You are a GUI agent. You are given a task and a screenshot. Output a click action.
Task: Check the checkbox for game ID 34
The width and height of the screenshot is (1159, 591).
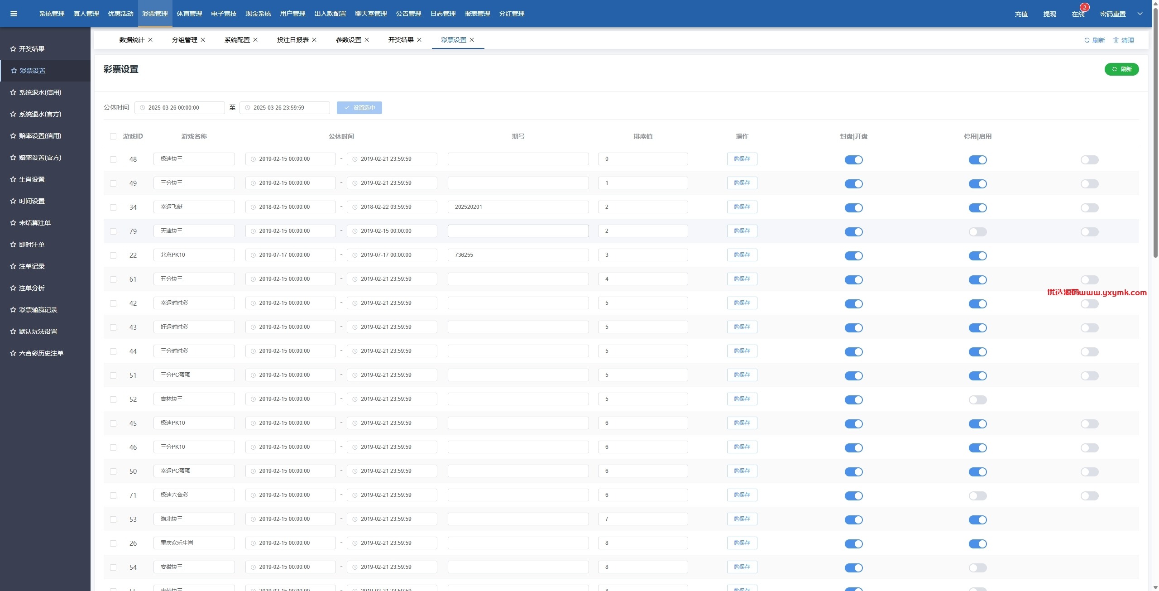pyautogui.click(x=113, y=207)
